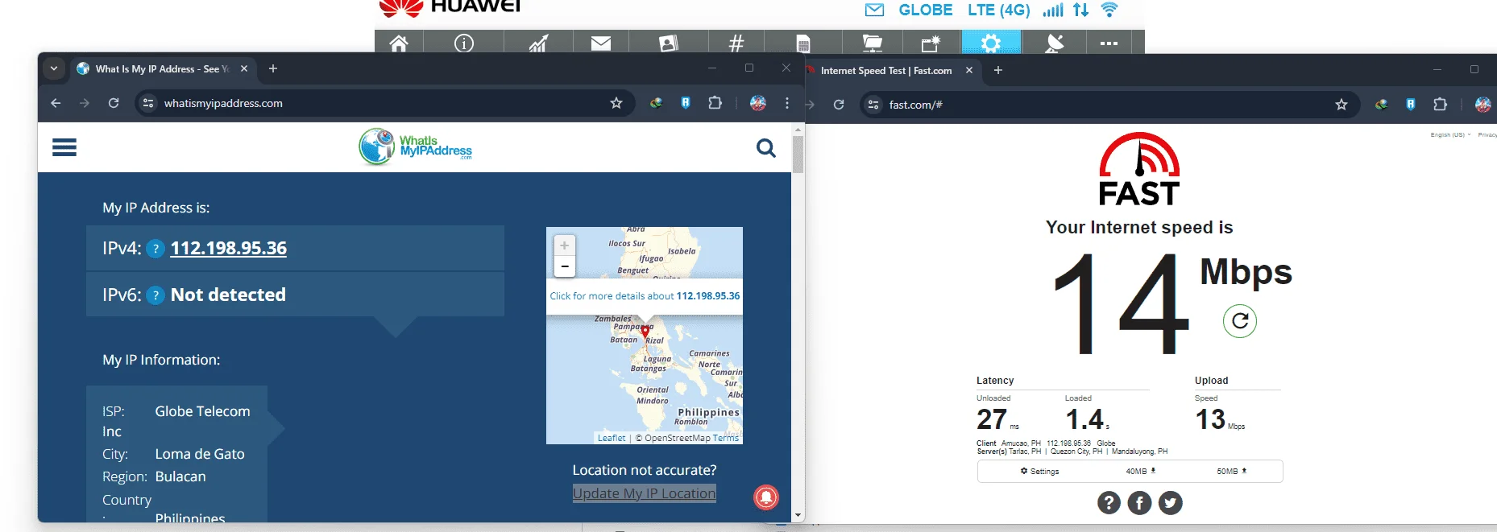1497x532 pixels.
Task: Open the Huawei more (three dots) menu
Action: tap(1109, 43)
